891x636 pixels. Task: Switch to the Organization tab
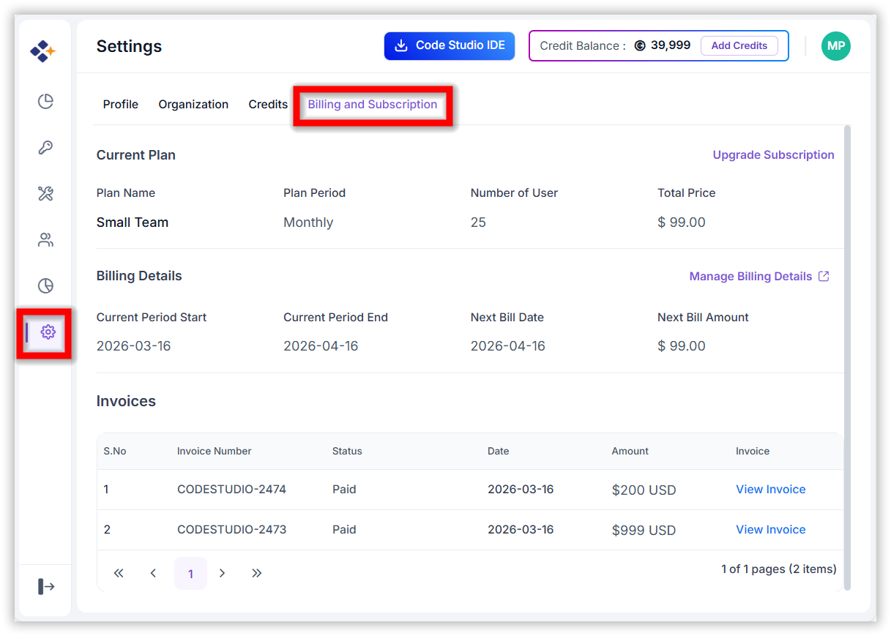point(193,105)
